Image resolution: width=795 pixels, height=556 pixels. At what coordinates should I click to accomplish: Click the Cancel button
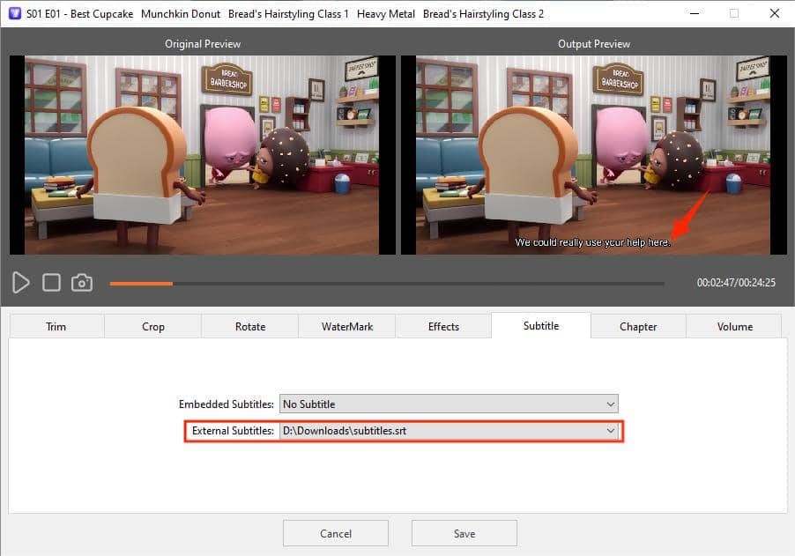tap(335, 532)
